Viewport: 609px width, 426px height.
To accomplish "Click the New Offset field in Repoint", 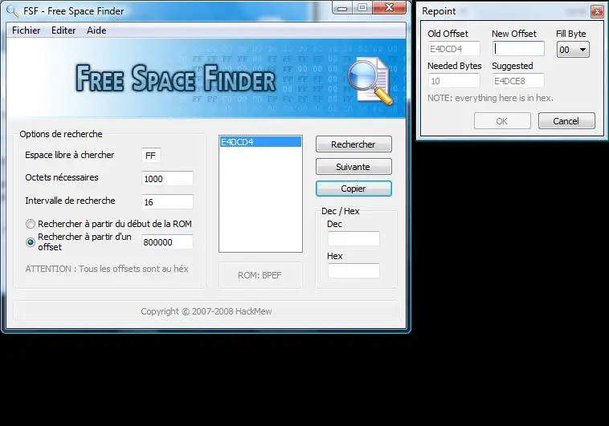I will [x=518, y=49].
